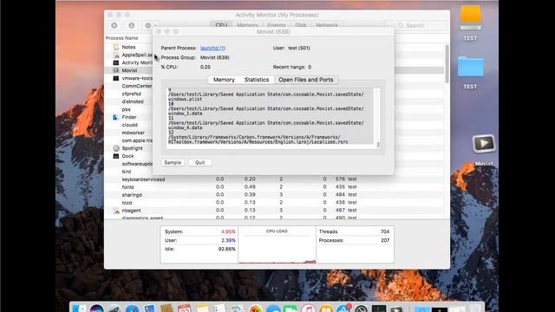Select the fontd process row

coord(274,187)
